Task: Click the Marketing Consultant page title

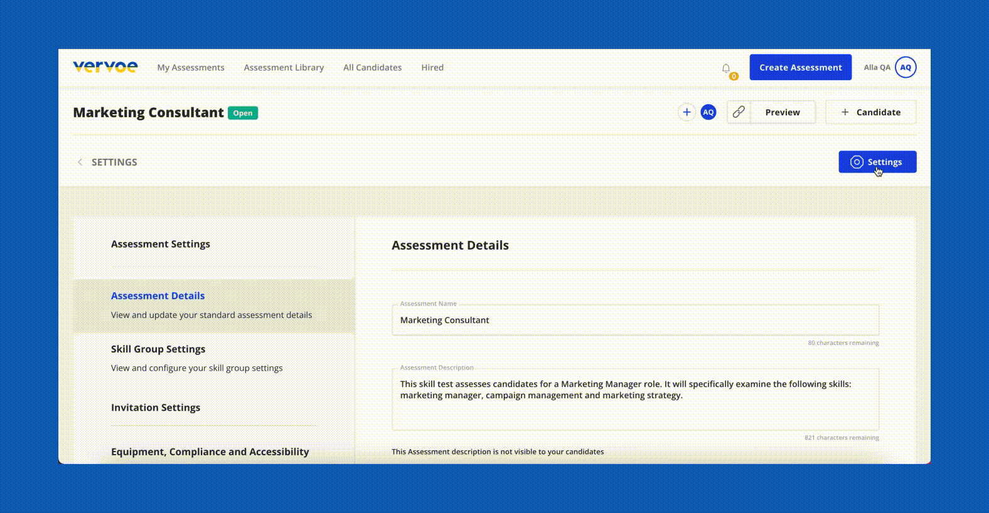Action: (x=148, y=112)
